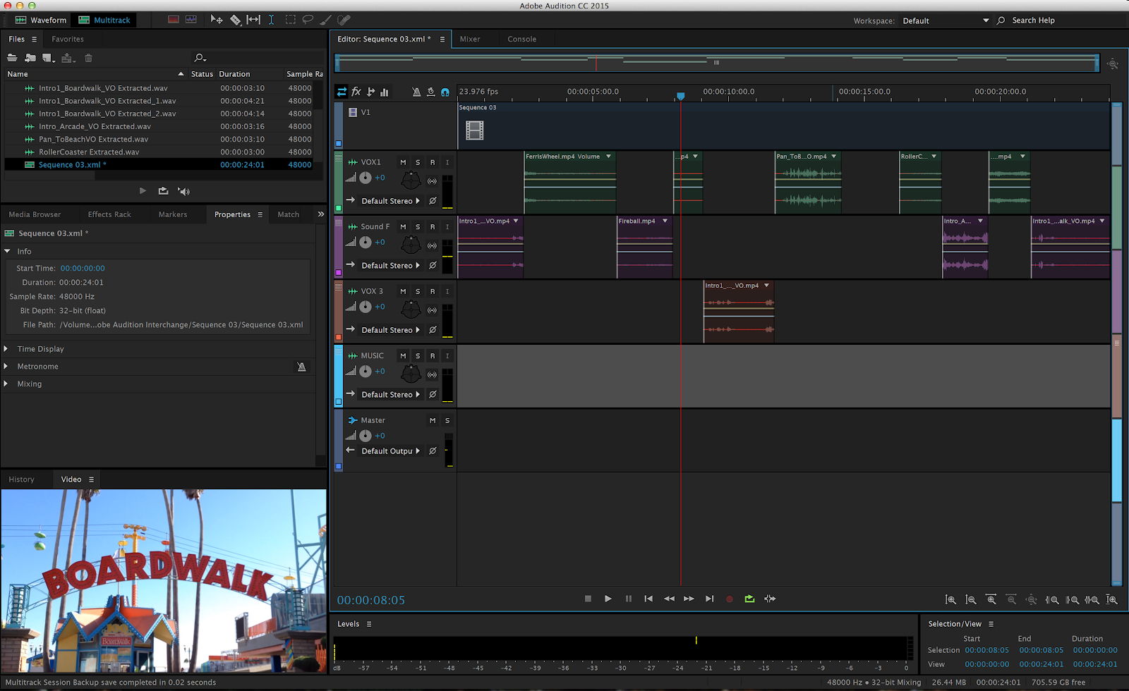Viewport: 1129px width, 691px height.
Task: Select the Razor tool in toolbar
Action: click(x=236, y=20)
